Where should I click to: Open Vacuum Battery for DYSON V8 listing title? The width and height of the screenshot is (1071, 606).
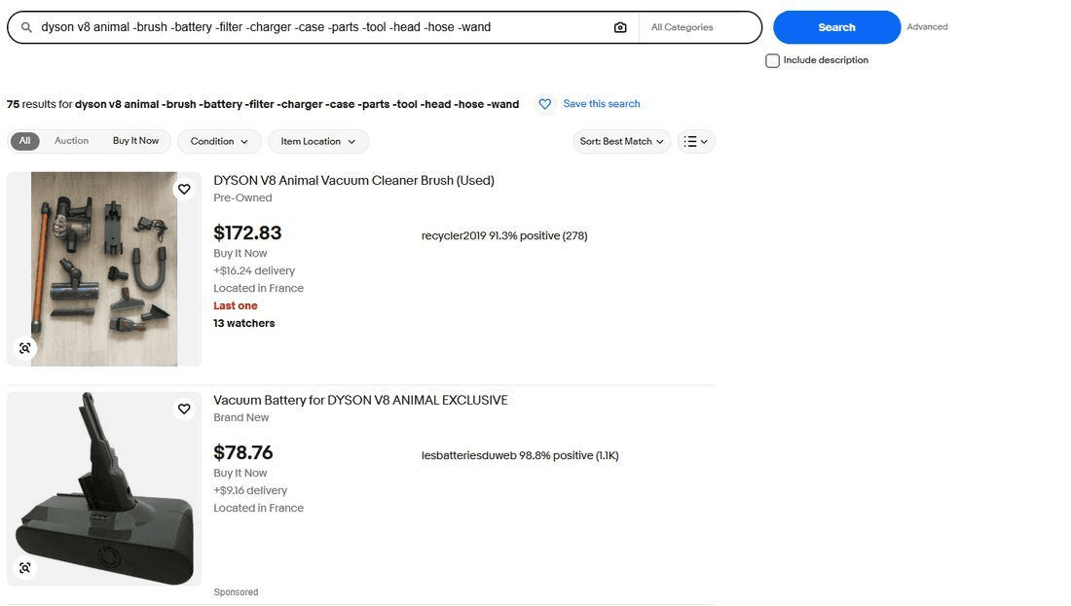pyautogui.click(x=360, y=401)
